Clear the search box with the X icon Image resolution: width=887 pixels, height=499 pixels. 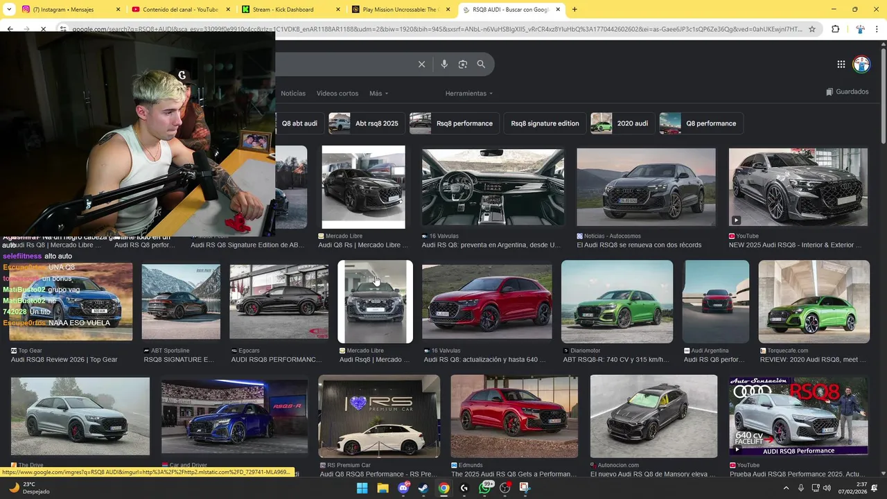[421, 64]
